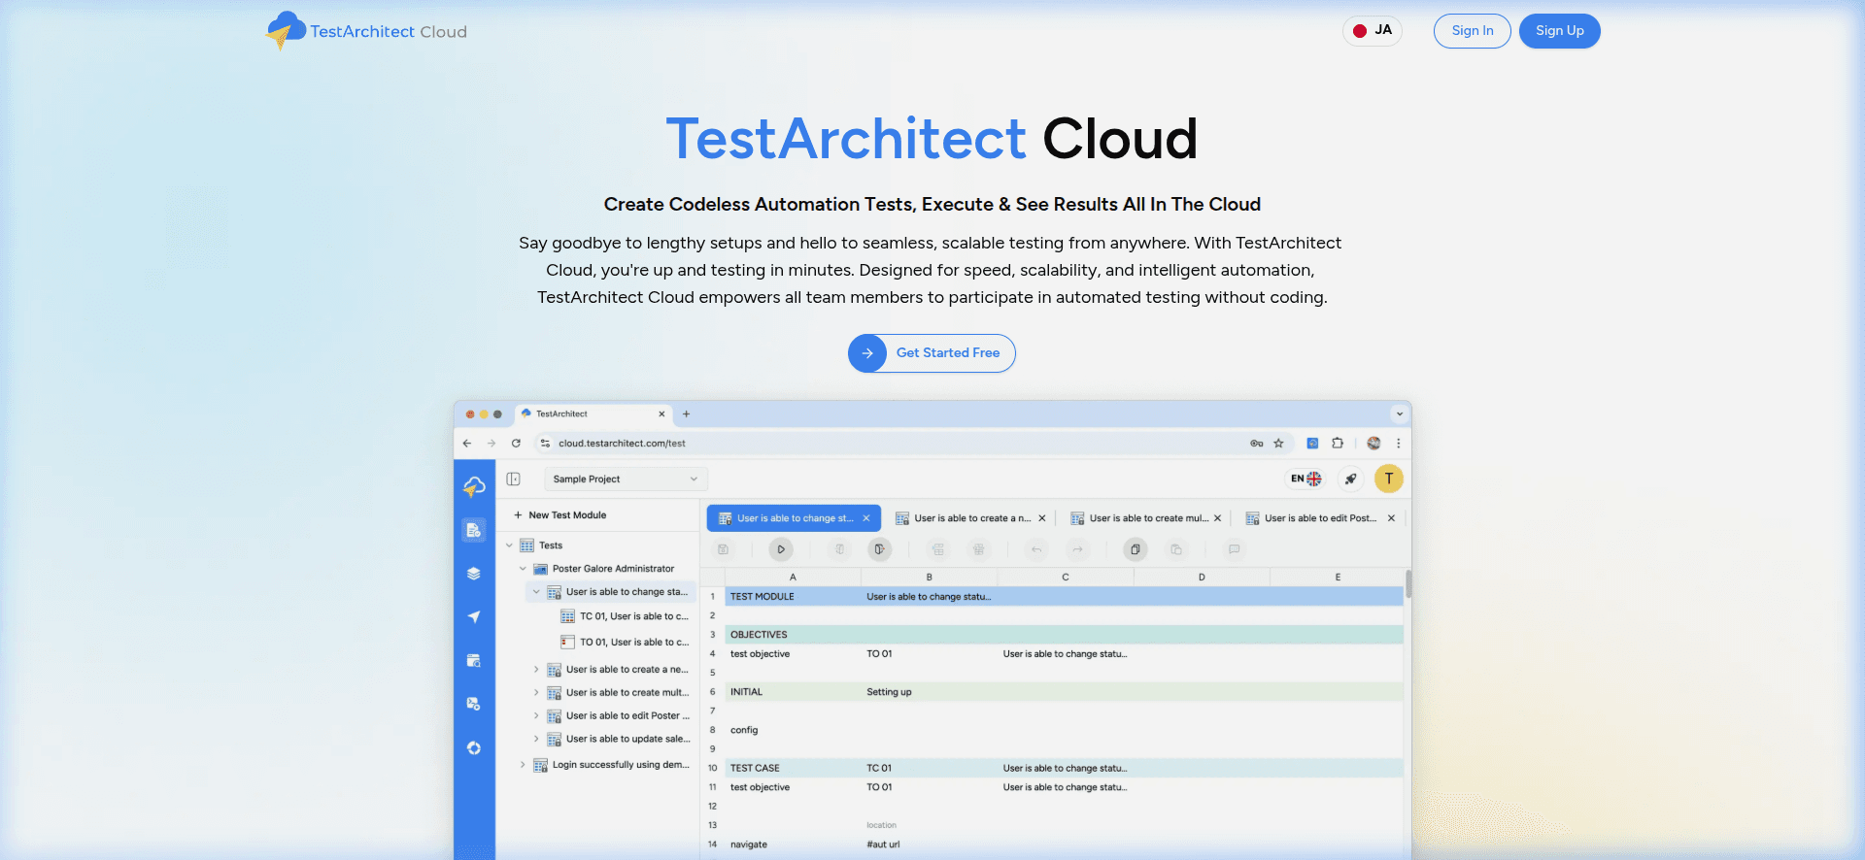Open the terminal-gear icon in the sidebar
The height and width of the screenshot is (860, 1865).
[474, 704]
